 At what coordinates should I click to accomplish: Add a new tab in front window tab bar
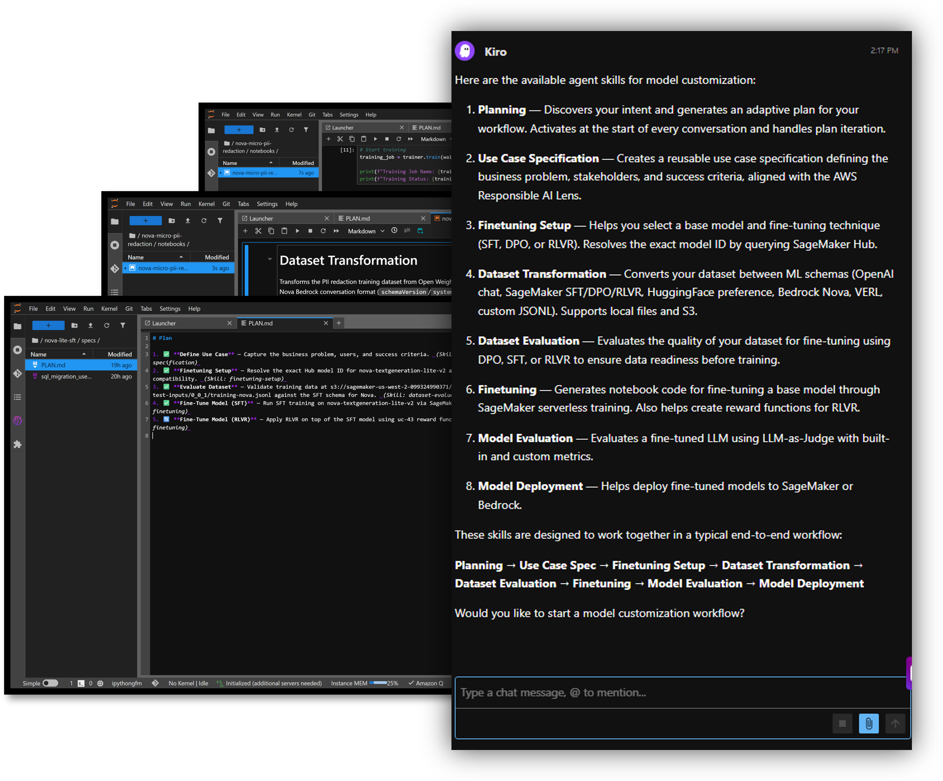click(339, 323)
